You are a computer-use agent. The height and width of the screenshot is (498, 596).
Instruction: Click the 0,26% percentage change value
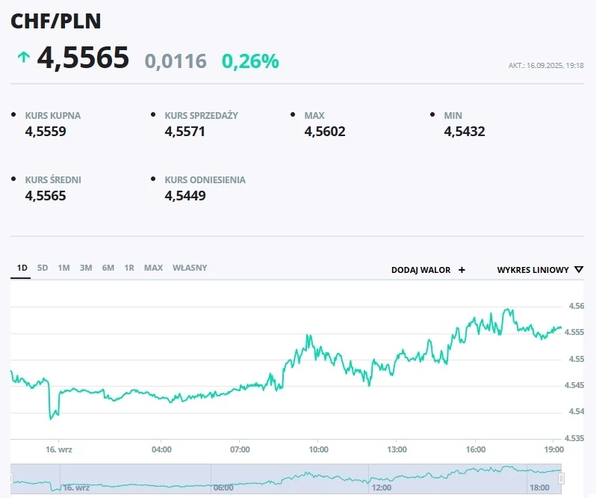(250, 61)
